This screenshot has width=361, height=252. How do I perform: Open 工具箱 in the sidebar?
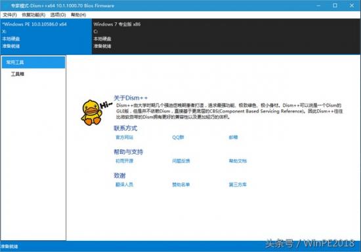18,74
